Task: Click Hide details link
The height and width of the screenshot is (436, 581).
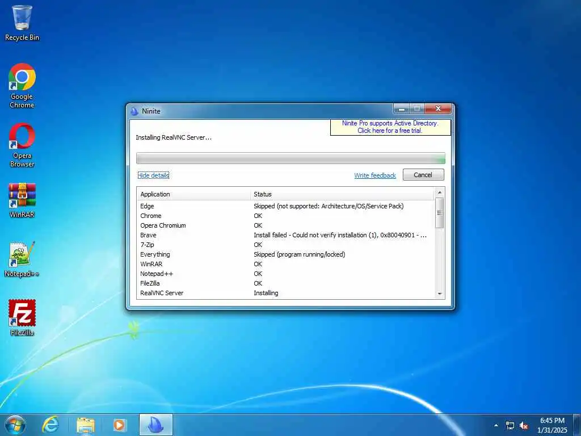Action: (x=153, y=175)
